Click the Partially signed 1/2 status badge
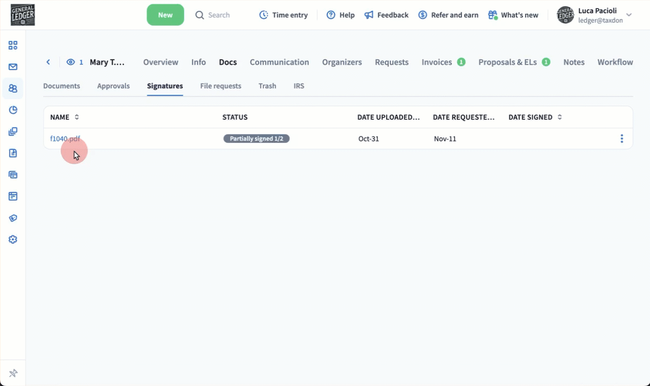Screen dimensions: 650x386 (x=256, y=139)
